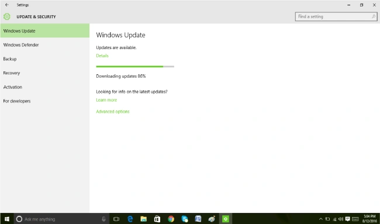Go back using the Settings back arrow
The width and height of the screenshot is (380, 224).
[7, 5]
